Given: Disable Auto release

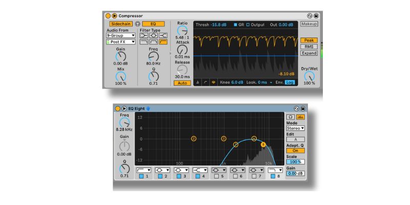Looking at the screenshot, I should coord(182,83).
